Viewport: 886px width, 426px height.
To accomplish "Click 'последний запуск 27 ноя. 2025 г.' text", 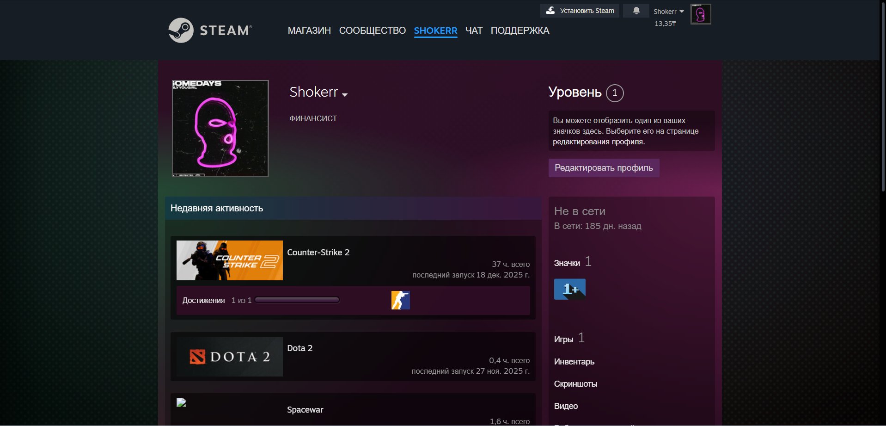I will coord(470,371).
